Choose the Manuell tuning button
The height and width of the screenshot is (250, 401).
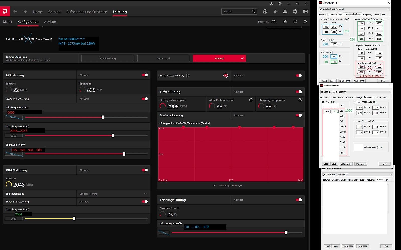220,58
